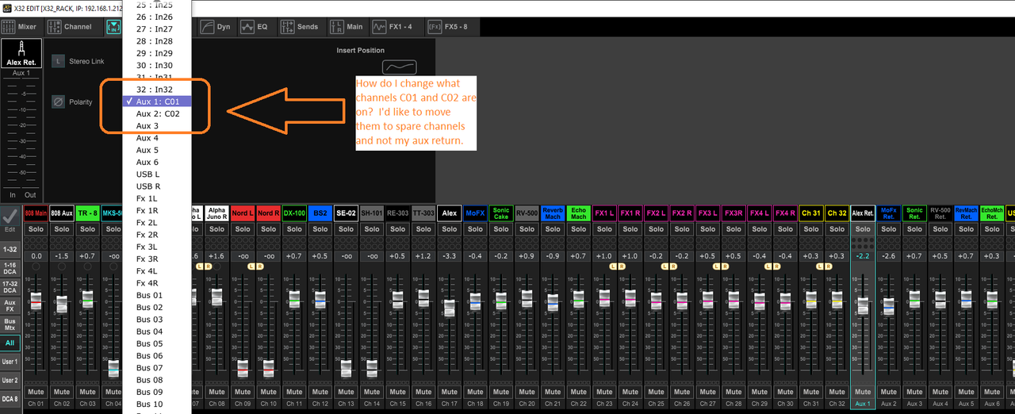Open the EQ tab
The height and width of the screenshot is (414, 1015).
pos(256,26)
